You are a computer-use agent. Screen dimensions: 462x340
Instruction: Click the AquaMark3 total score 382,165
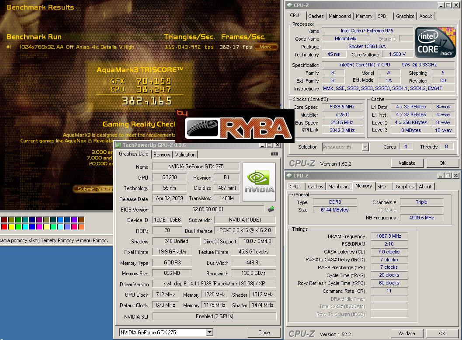click(x=146, y=101)
